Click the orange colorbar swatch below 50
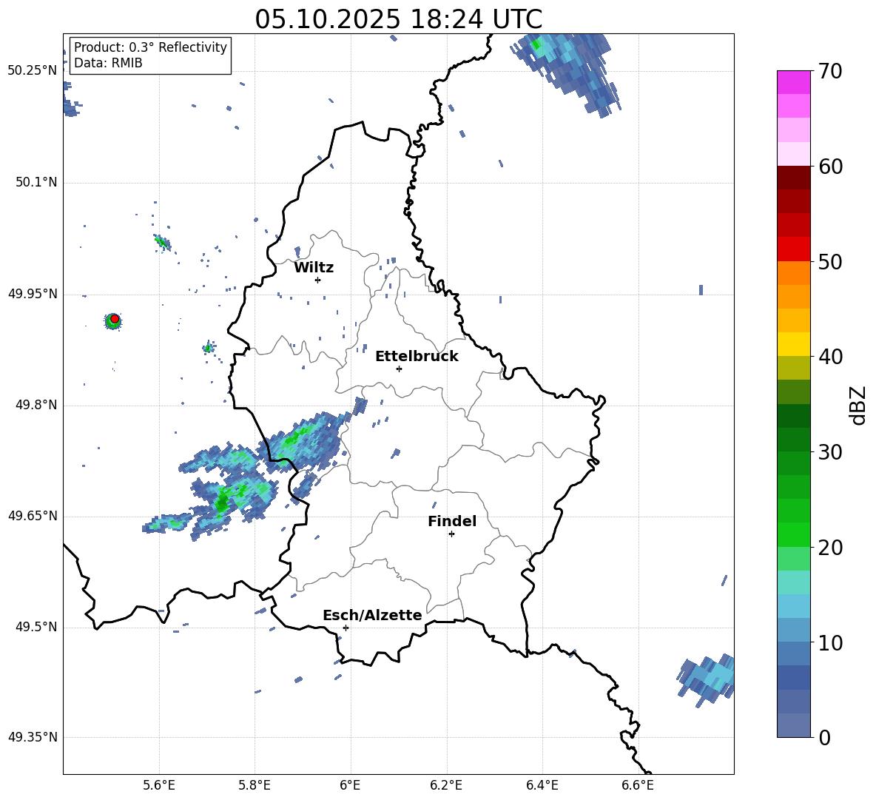876x800 pixels. pyautogui.click(x=793, y=273)
